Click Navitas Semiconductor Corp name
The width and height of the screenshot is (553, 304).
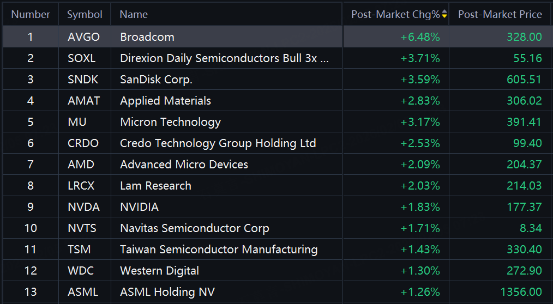194,228
